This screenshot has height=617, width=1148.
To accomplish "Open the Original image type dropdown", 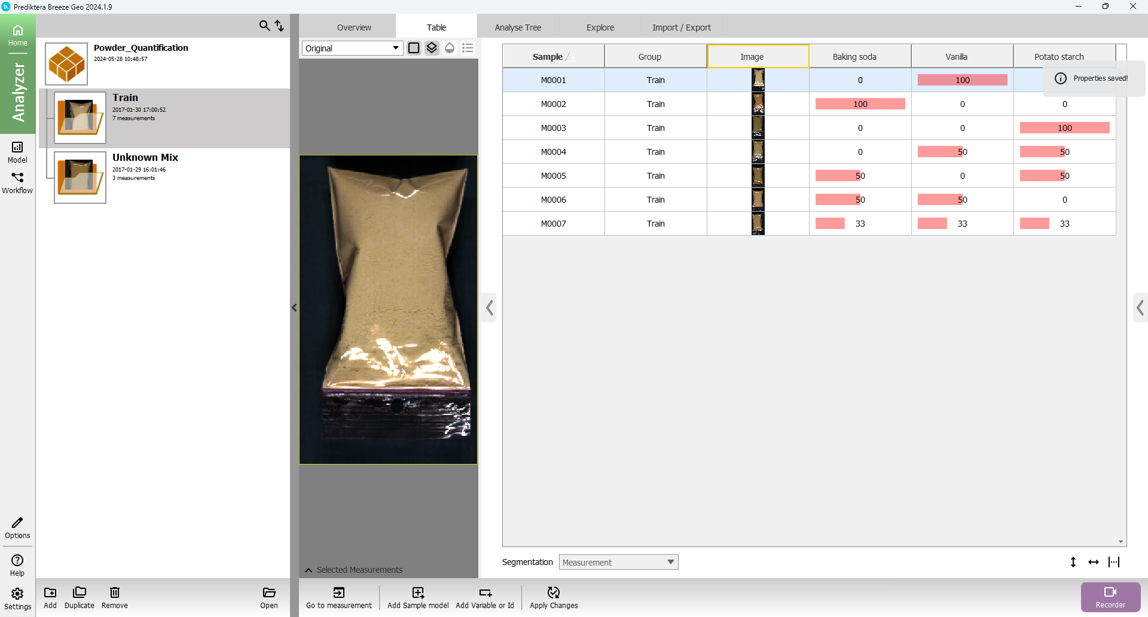I will click(352, 48).
